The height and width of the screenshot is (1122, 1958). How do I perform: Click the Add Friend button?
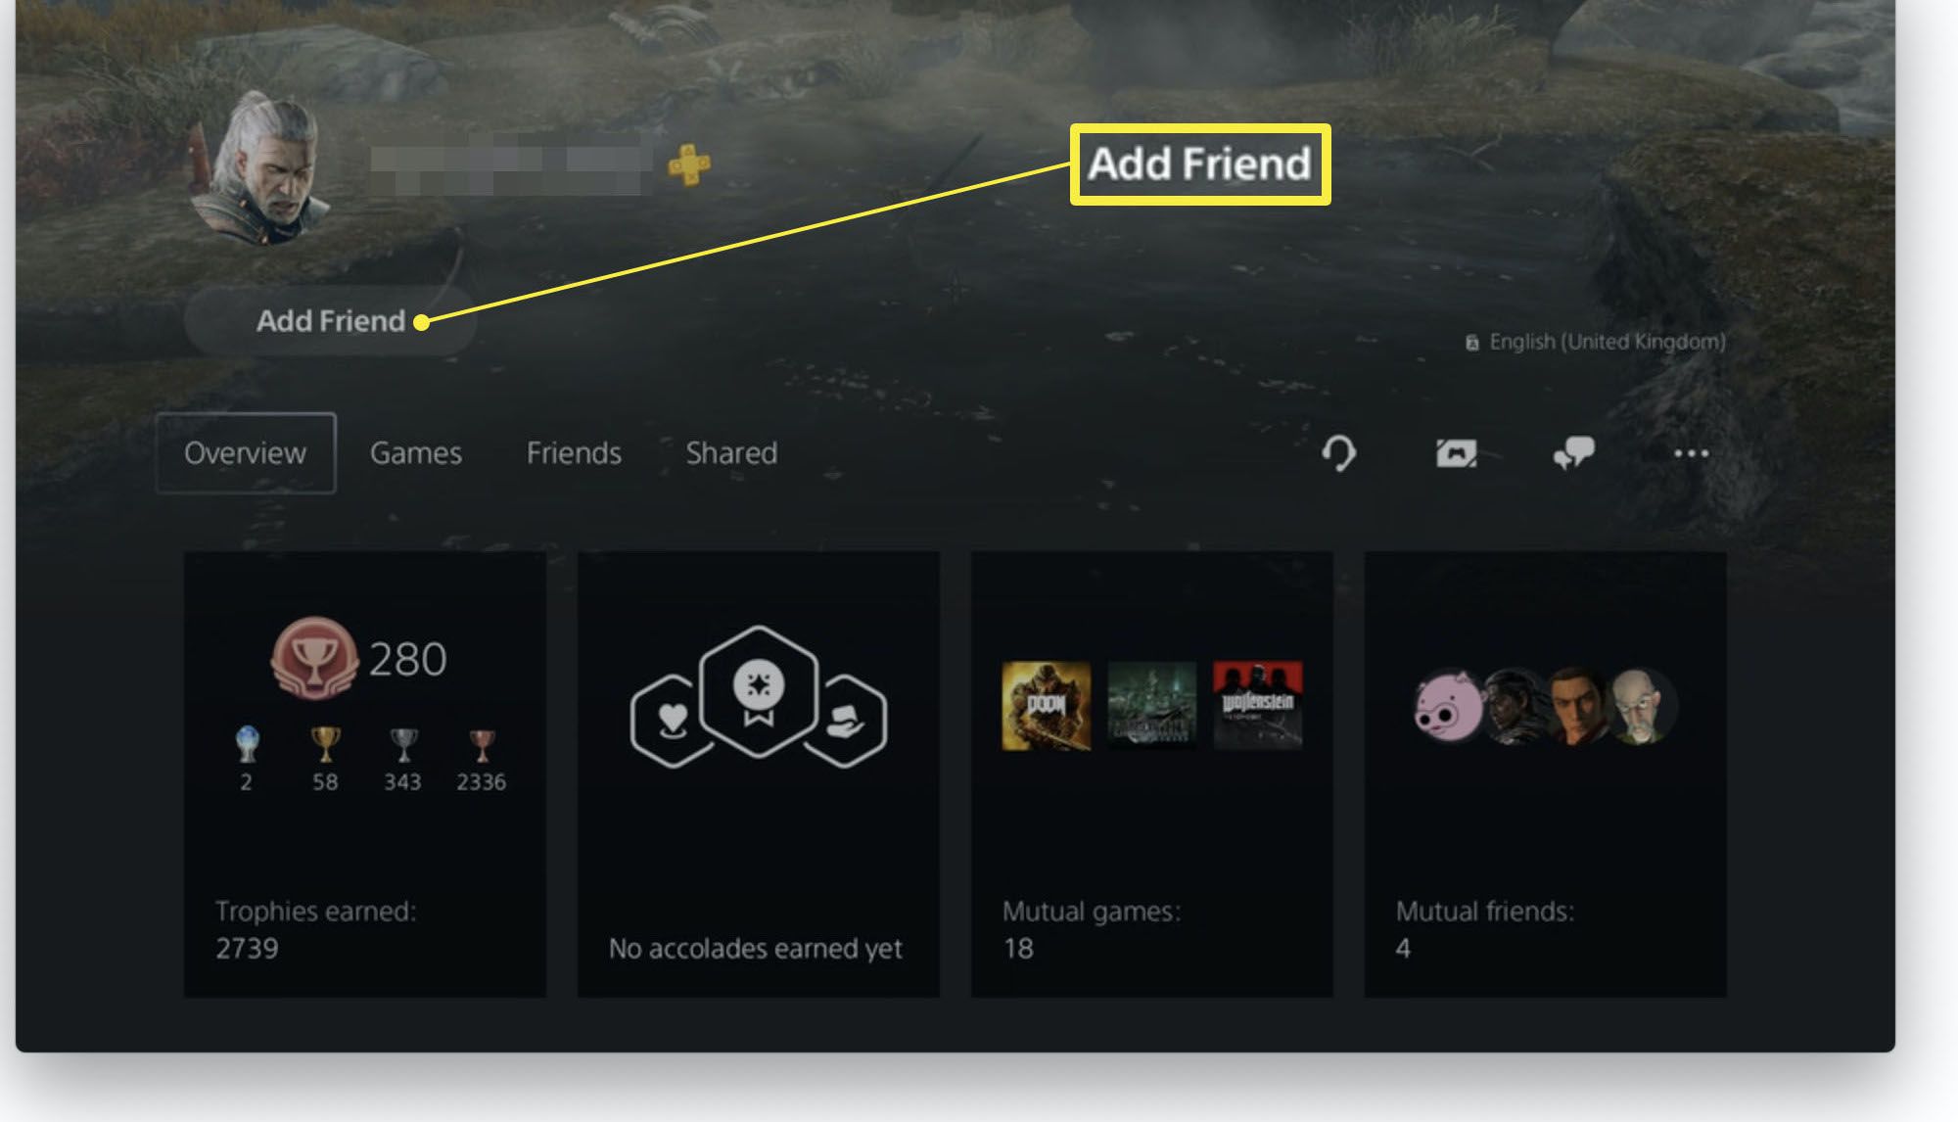tap(331, 319)
